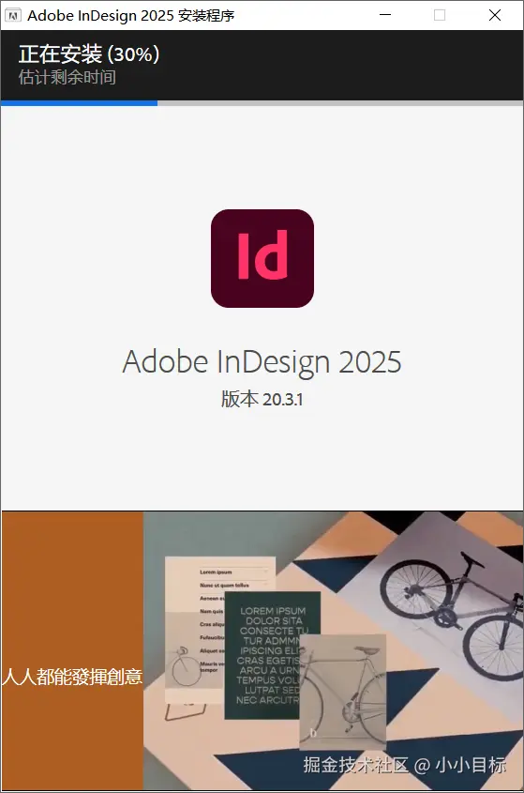The width and height of the screenshot is (524, 793).
Task: Click the Adobe InDesign 2025 安装程序 window title
Action: (x=131, y=16)
